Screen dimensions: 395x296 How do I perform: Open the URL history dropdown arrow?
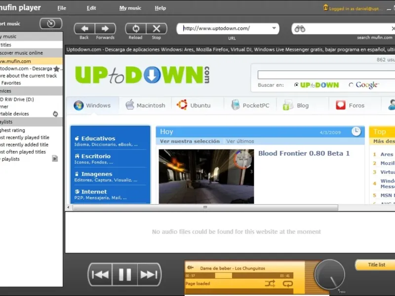(274, 28)
